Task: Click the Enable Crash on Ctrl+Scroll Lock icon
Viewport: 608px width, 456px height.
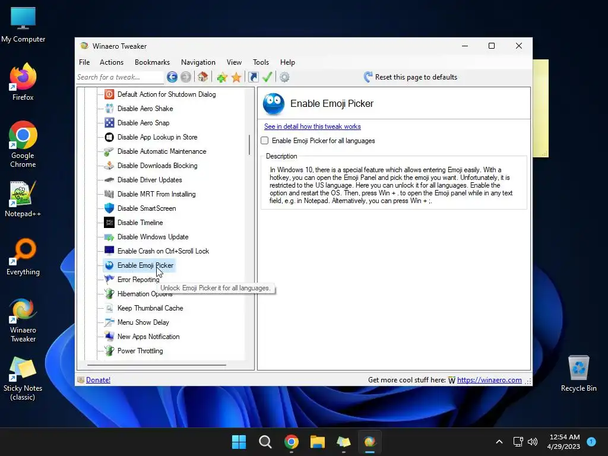Action: [x=109, y=251]
